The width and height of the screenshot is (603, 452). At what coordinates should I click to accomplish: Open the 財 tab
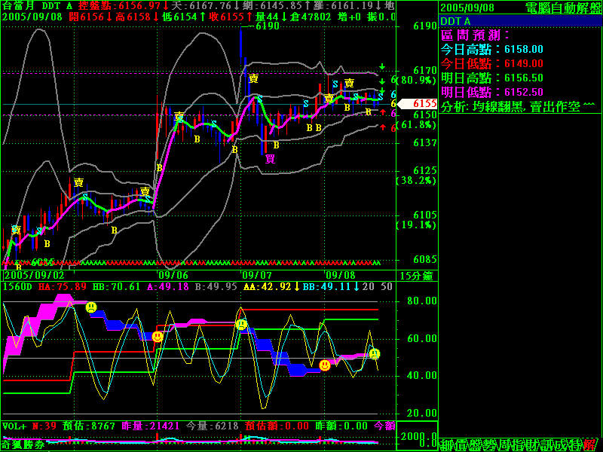click(534, 444)
